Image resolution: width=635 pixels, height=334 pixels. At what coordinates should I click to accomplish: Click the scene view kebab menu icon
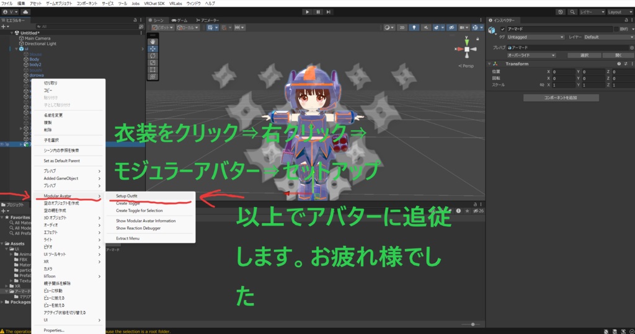pyautogui.click(x=481, y=20)
